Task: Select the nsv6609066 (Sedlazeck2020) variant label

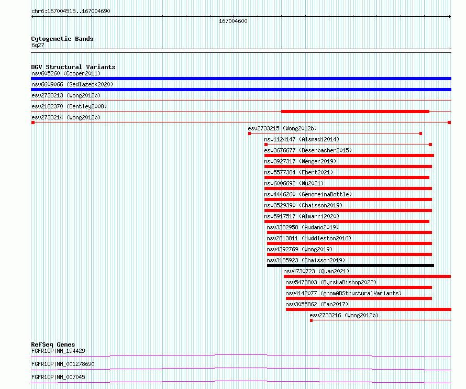Action: [72, 84]
